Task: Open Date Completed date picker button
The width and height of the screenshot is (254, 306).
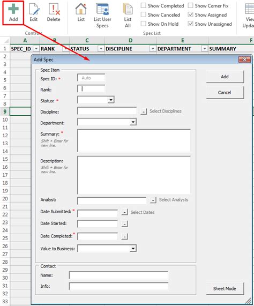Action: (124, 236)
